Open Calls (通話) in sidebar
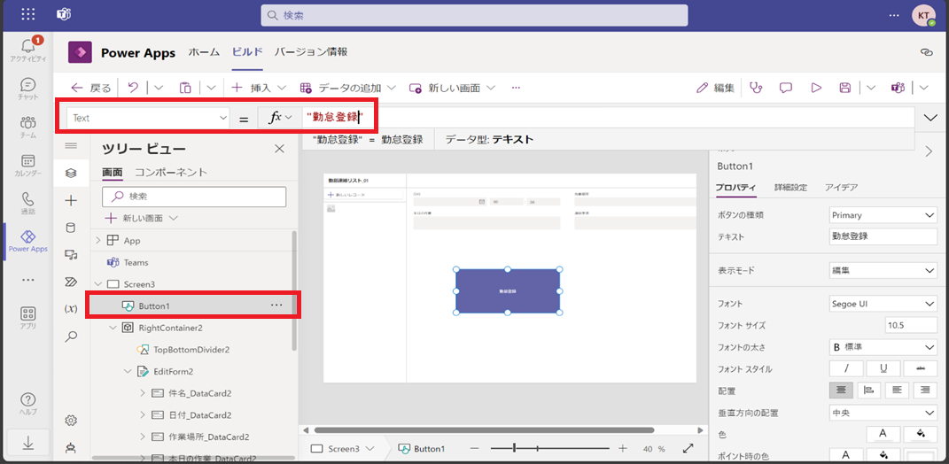949x464 pixels. point(27,203)
